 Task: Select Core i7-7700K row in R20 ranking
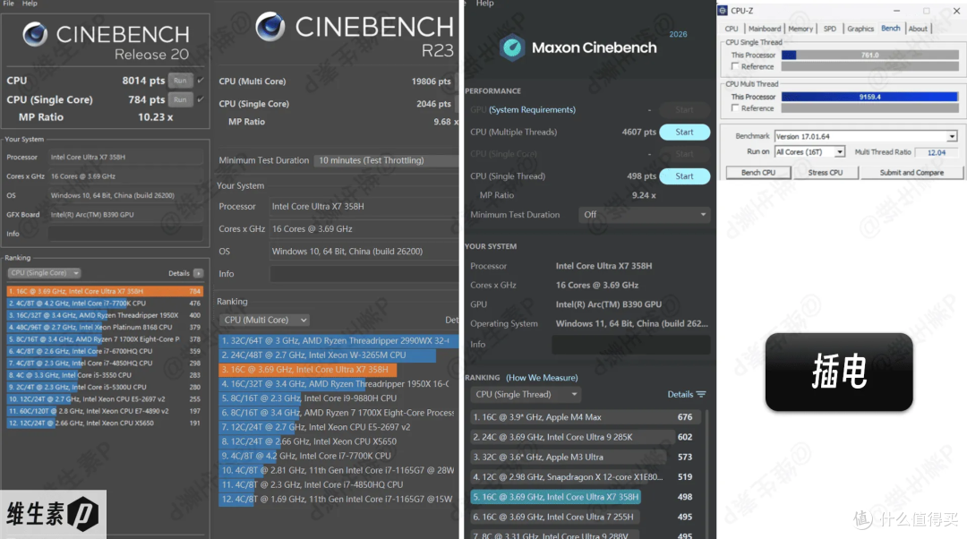point(105,304)
